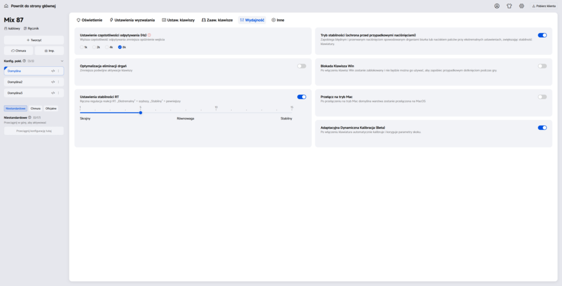The height and width of the screenshot is (286, 562).
Task: Click the Tworzyć button
Action: coord(34,40)
